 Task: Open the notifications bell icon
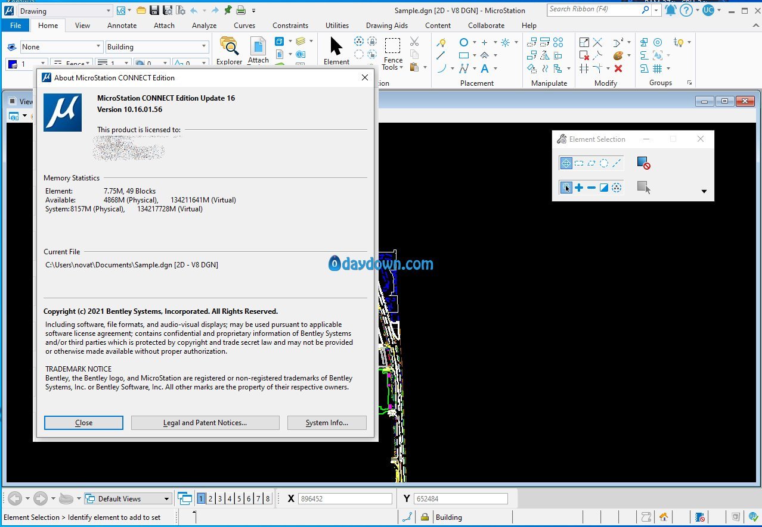pos(671,10)
